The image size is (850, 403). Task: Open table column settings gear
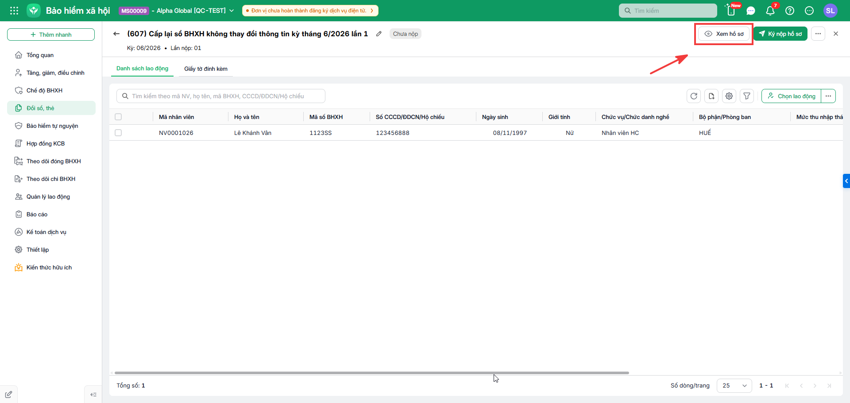pyautogui.click(x=729, y=96)
